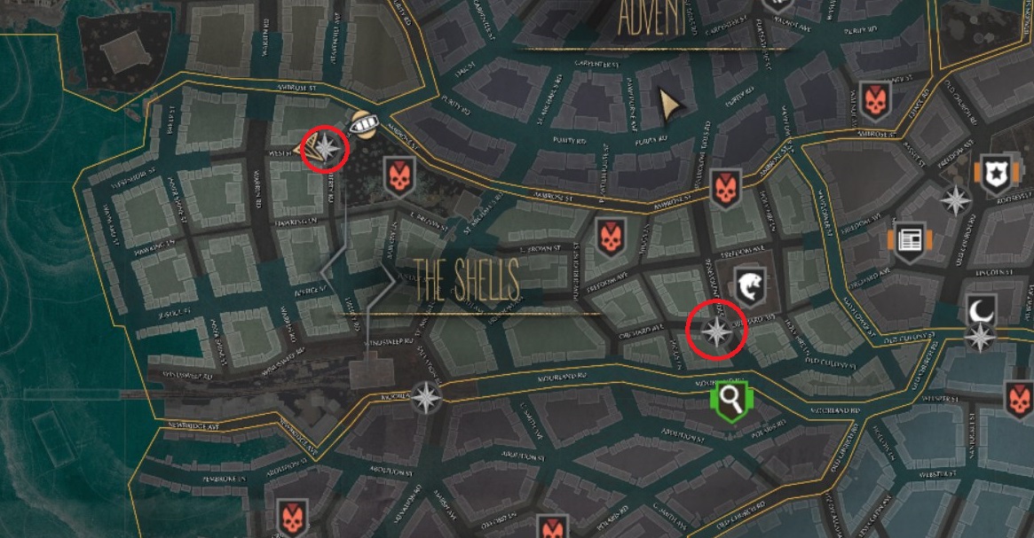Click the crescent moon marker
Viewport: 1034px width, 538px height.
(982, 311)
